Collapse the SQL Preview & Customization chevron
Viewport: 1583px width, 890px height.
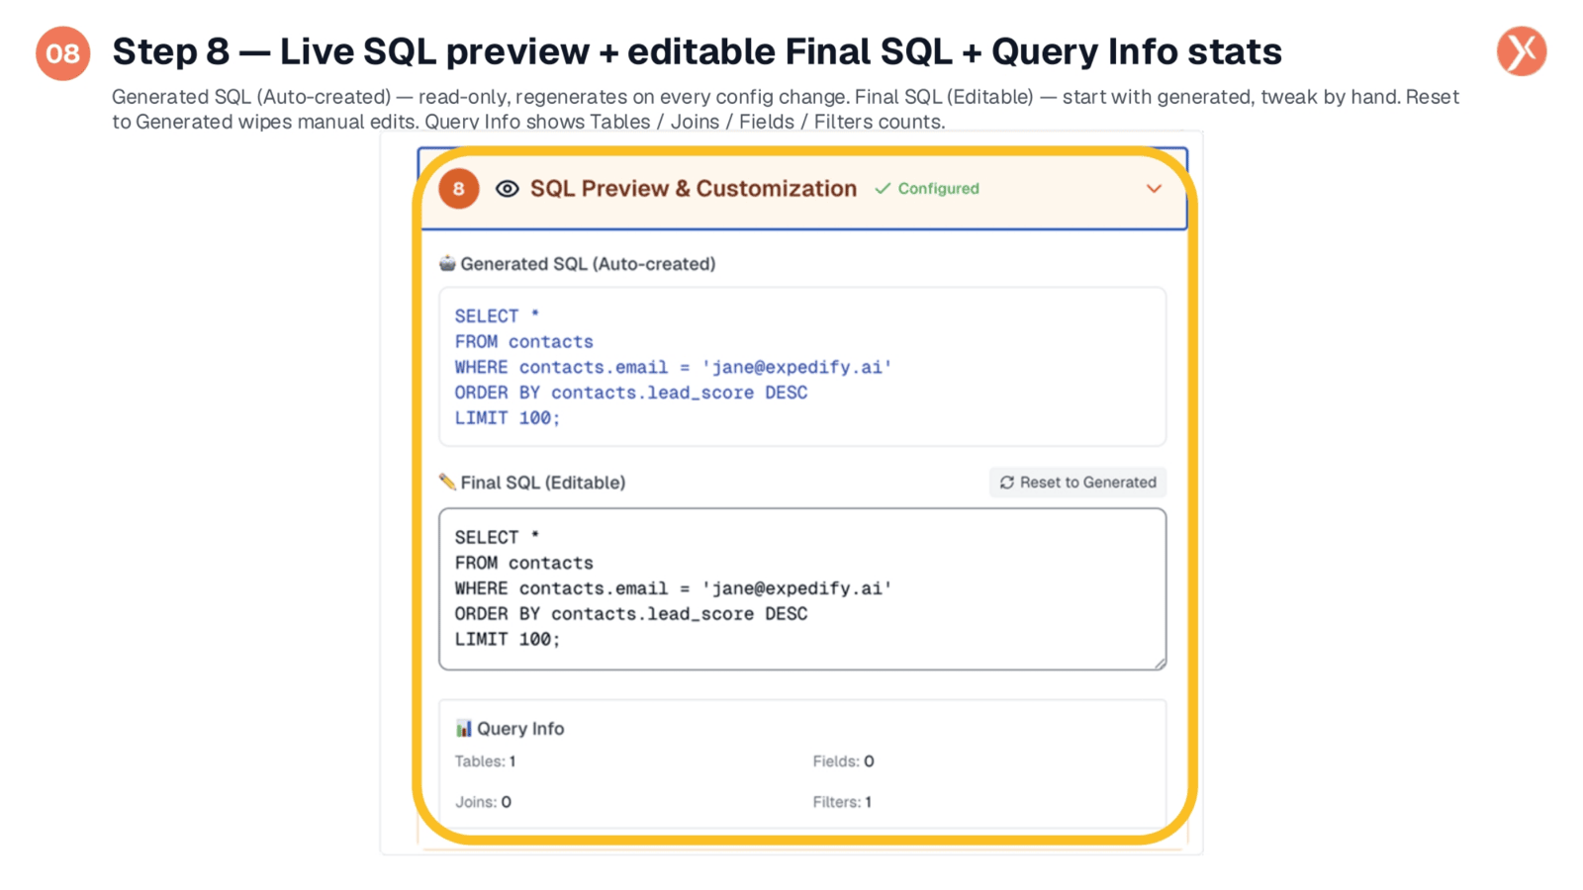1154,189
